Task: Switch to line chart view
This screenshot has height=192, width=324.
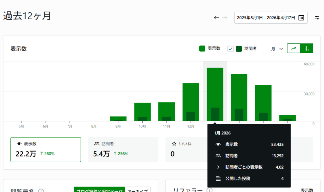Action: coord(294,48)
